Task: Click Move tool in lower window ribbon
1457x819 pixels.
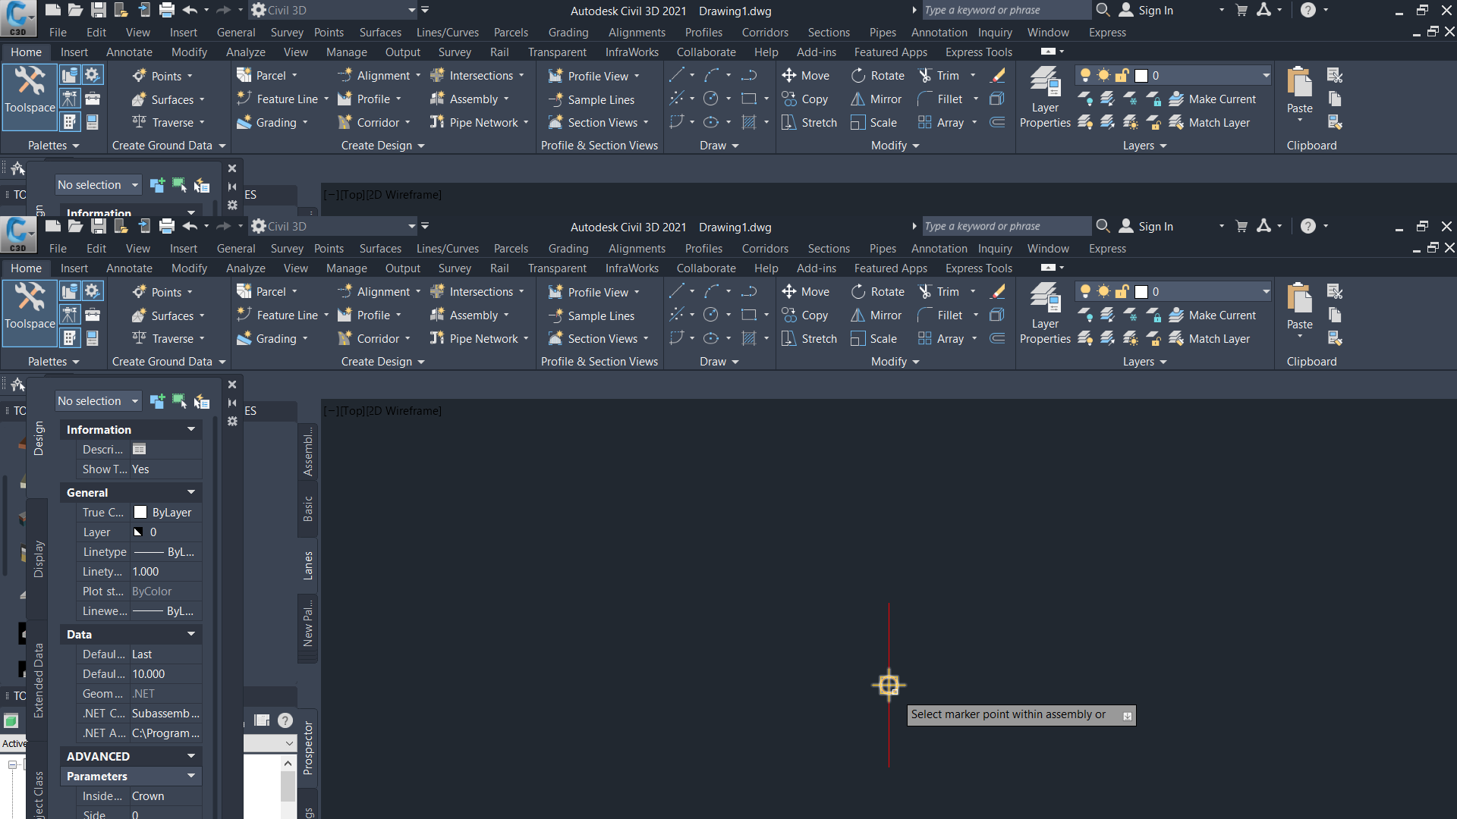Action: (x=806, y=292)
